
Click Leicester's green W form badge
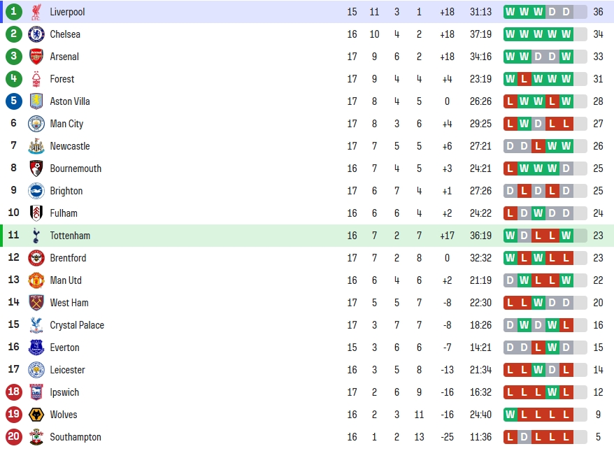(538, 370)
